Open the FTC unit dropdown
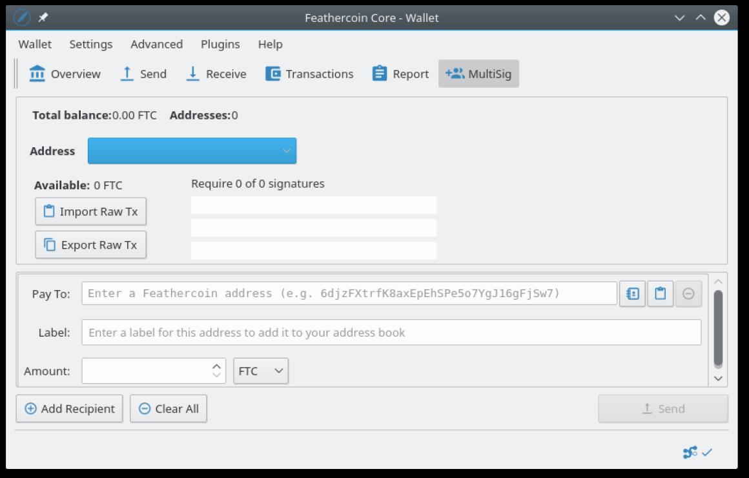Image resolution: width=749 pixels, height=478 pixels. (261, 371)
